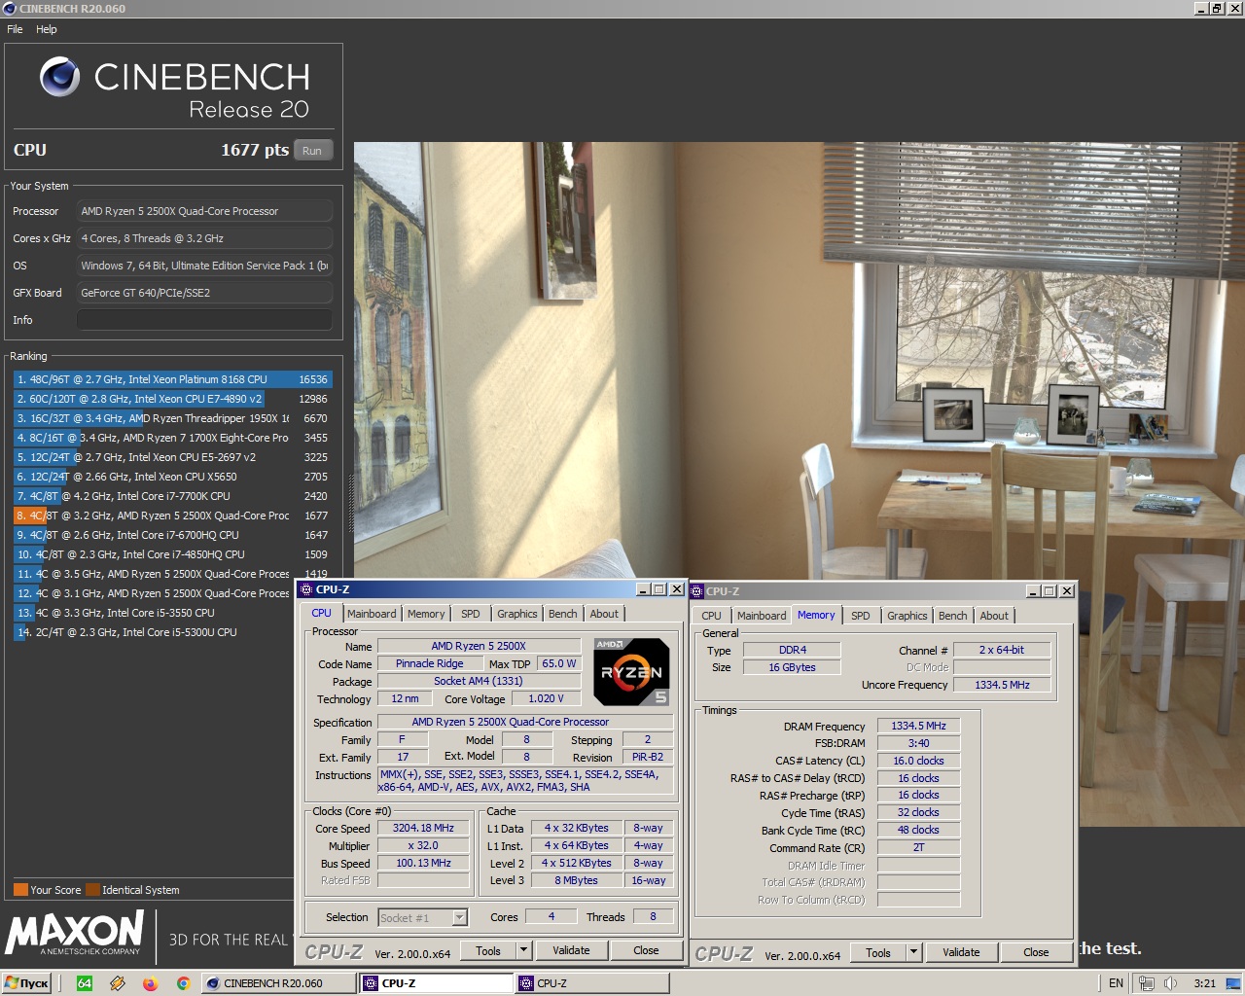Select ranking row Intel Xeon CPU E7-4890 v2
This screenshot has width=1245, height=996.
tap(172, 399)
